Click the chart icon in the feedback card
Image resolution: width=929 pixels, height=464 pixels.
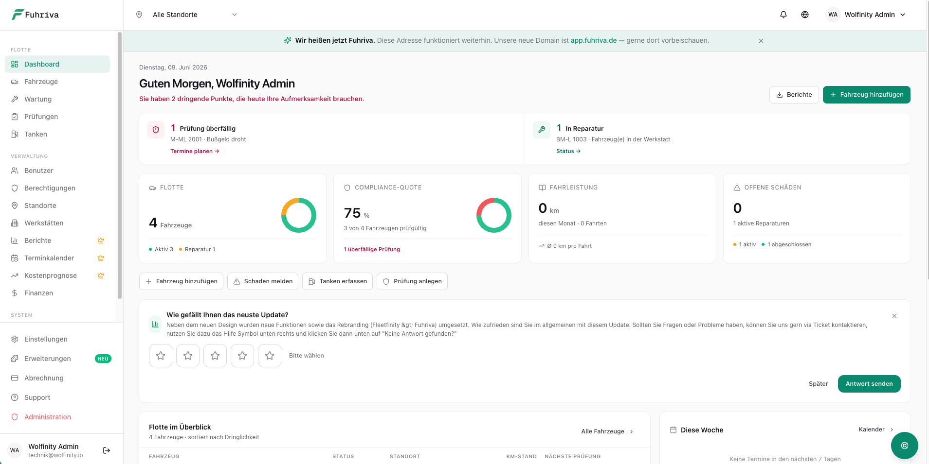pos(155,324)
